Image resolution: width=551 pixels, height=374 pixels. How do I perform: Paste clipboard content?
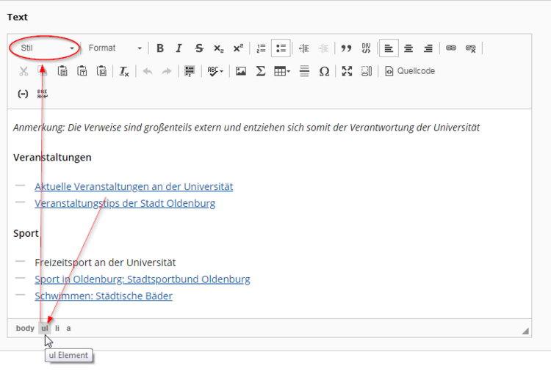click(x=62, y=71)
